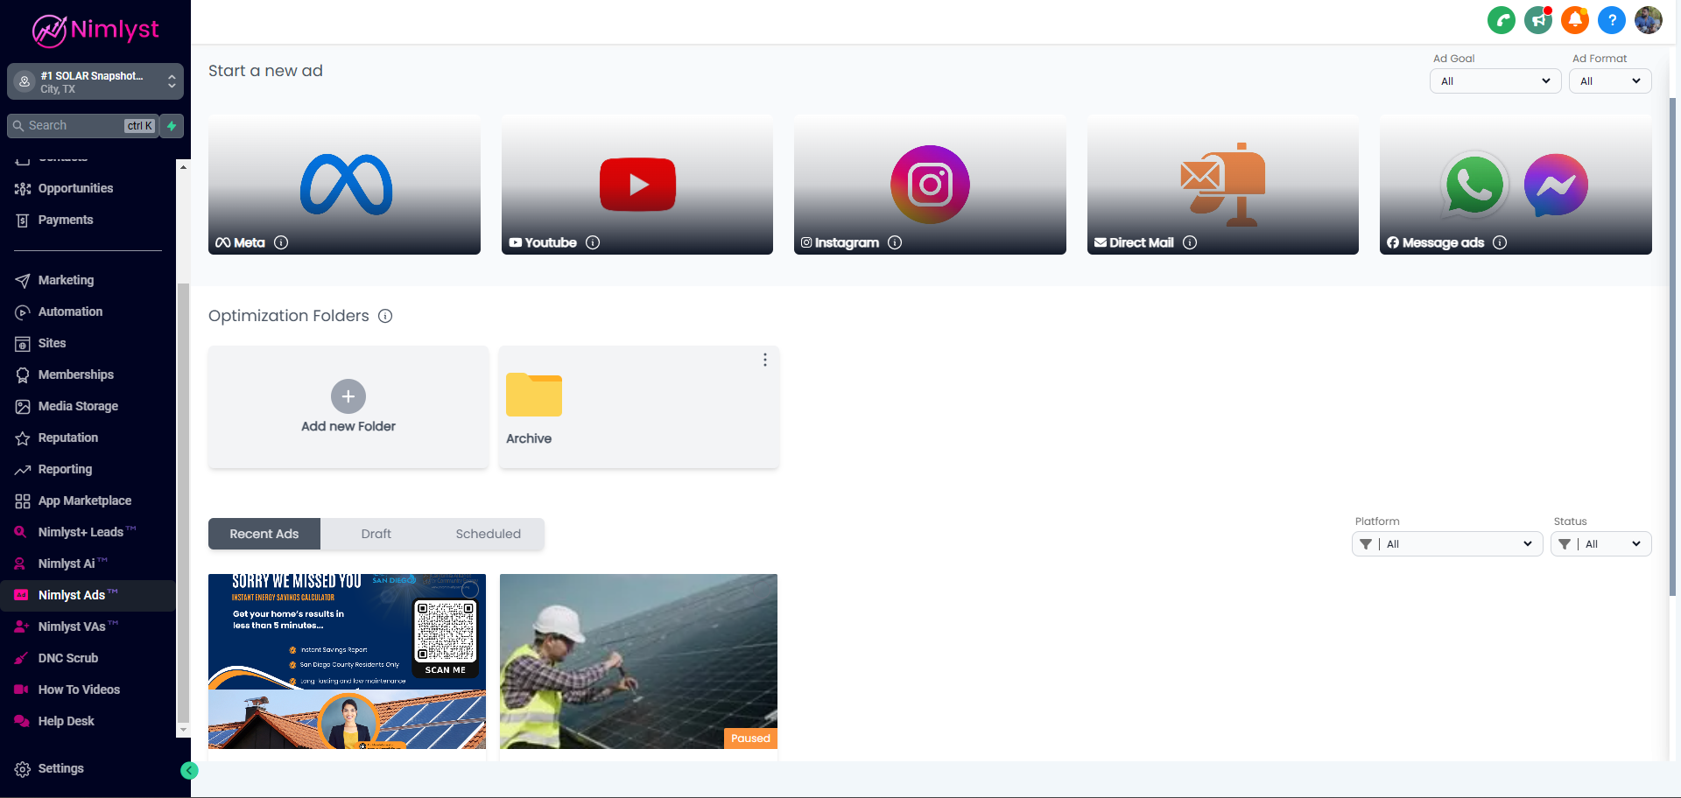
Task: Click the Nimlyst logo
Action: tap(95, 31)
